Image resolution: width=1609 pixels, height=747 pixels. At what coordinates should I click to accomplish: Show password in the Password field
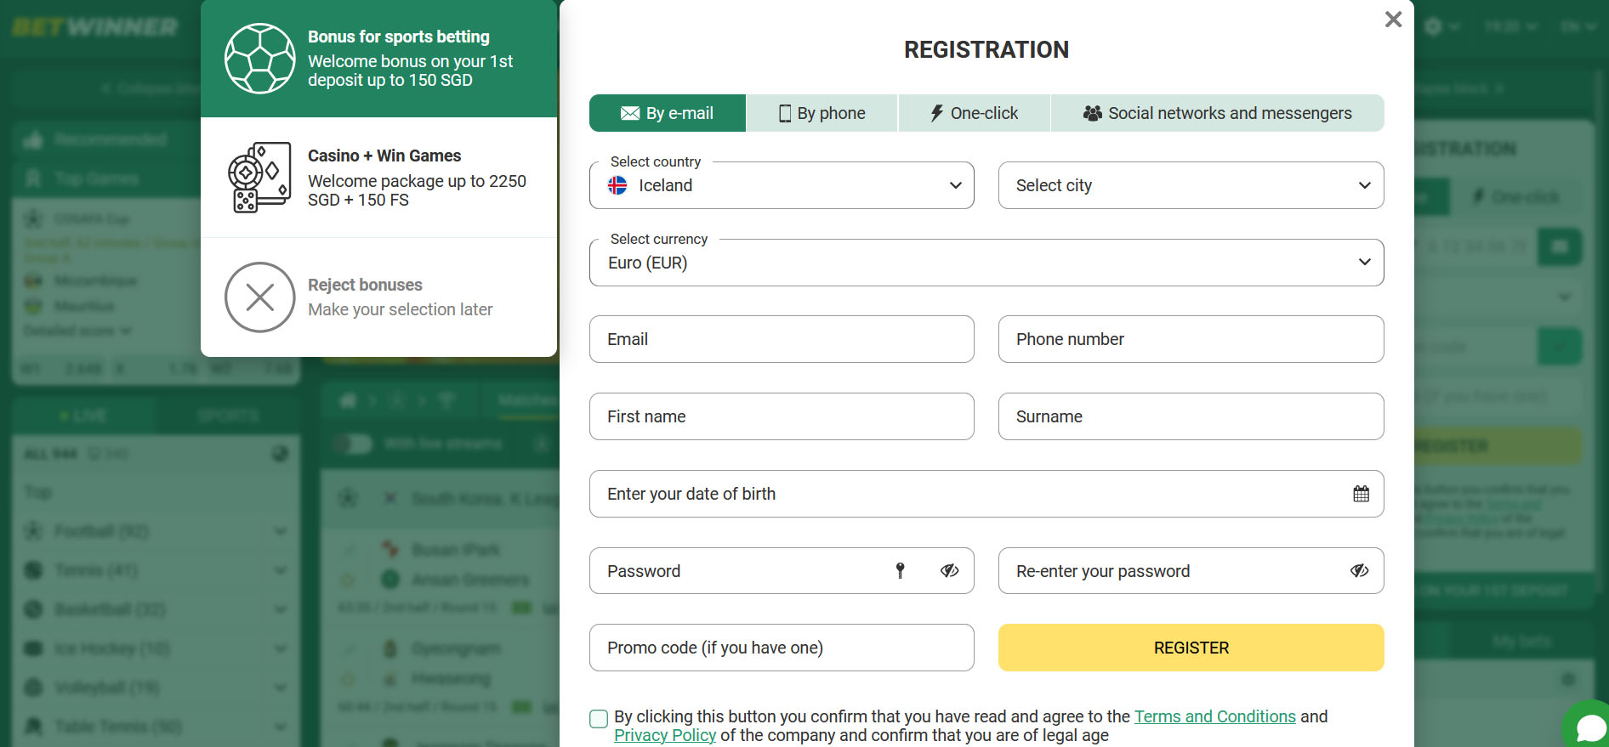click(x=949, y=570)
